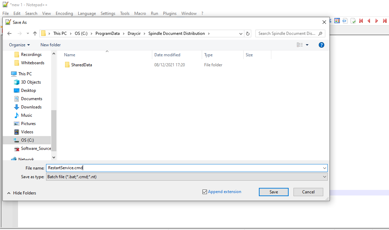Sort by Date modified column header
389x230 pixels.
coord(177,55)
